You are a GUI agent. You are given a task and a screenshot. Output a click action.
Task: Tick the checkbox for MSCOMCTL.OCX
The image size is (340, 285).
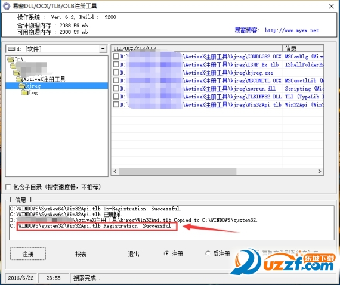point(116,80)
